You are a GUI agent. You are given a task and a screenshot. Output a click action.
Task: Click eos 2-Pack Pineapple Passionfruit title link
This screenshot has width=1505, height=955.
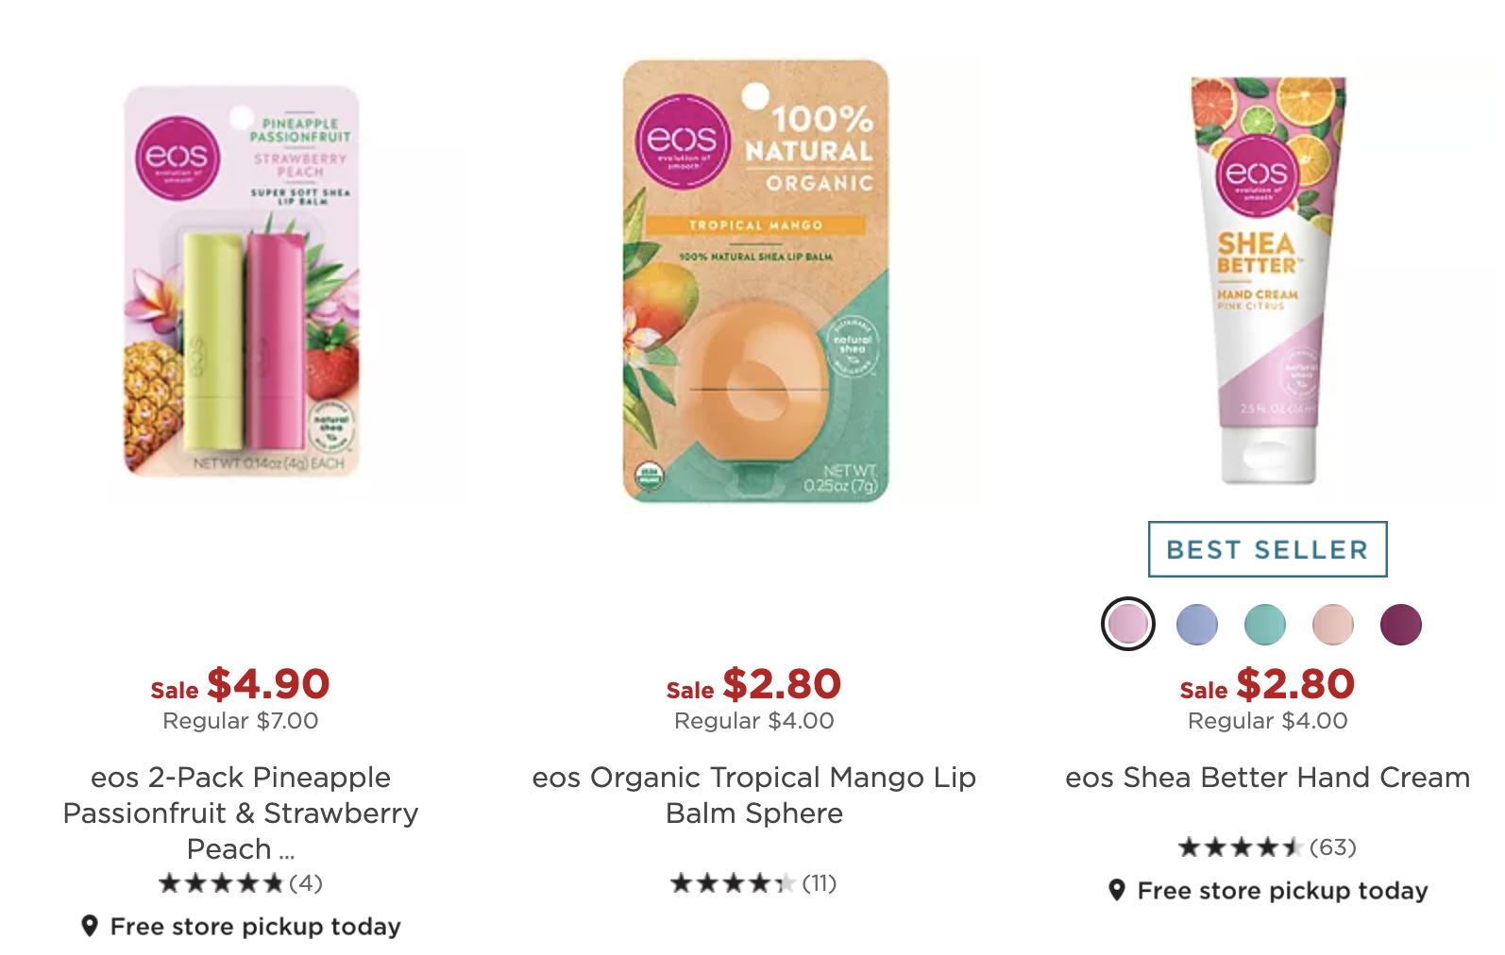coord(241,813)
